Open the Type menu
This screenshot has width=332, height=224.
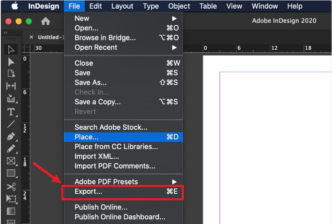tap(151, 6)
